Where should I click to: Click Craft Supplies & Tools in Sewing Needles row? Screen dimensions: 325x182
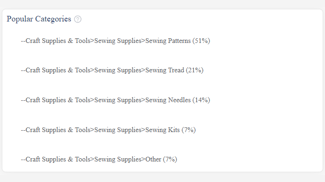58,100
